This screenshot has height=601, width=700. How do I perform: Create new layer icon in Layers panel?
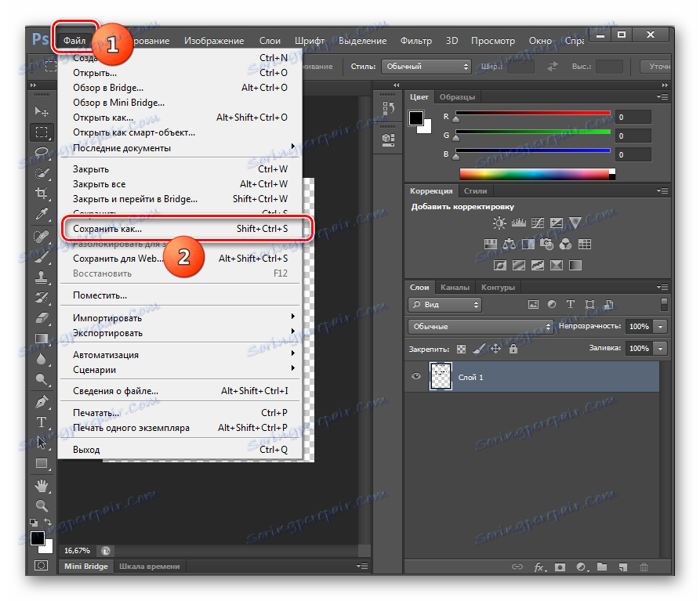[622, 567]
